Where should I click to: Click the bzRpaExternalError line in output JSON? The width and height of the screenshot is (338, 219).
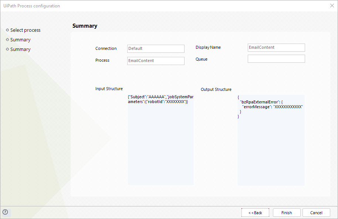point(261,102)
